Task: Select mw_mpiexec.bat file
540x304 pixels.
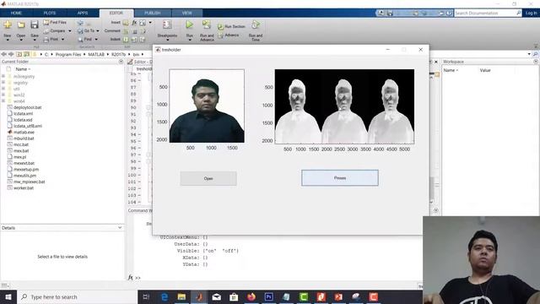Action: pos(30,182)
